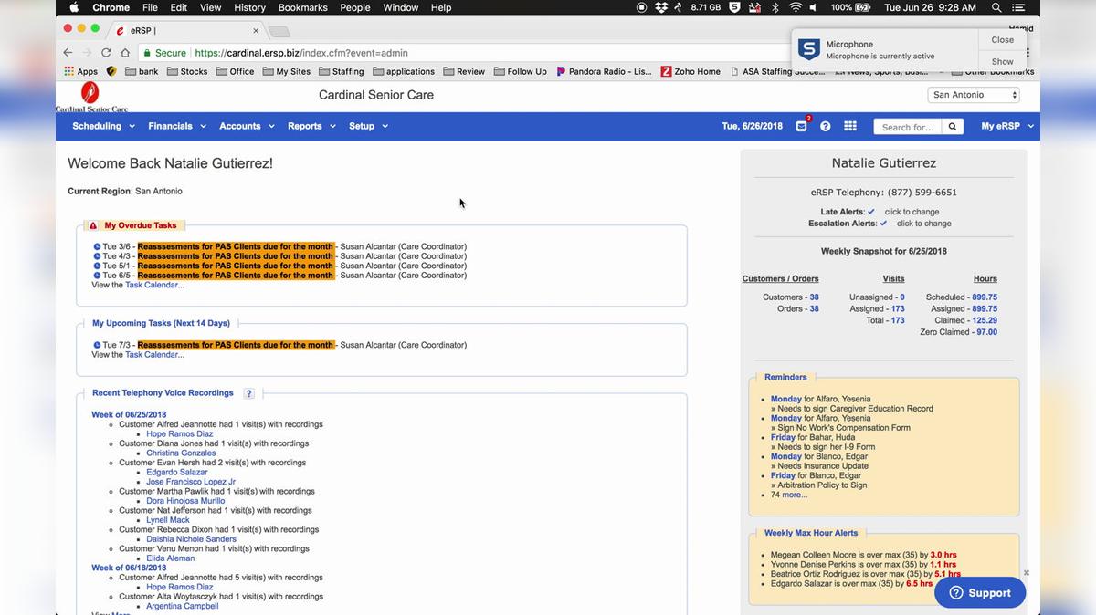
Task: Expand the San Antonio region dropdown
Action: coord(974,95)
